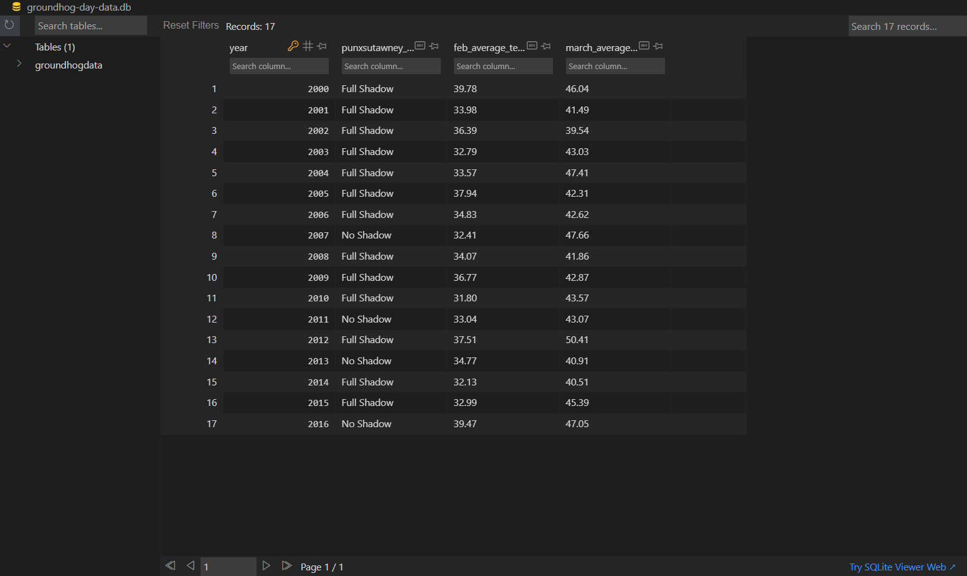This screenshot has height=576, width=967.
Task: Click the ABC icon on march_average column
Action: (x=644, y=45)
